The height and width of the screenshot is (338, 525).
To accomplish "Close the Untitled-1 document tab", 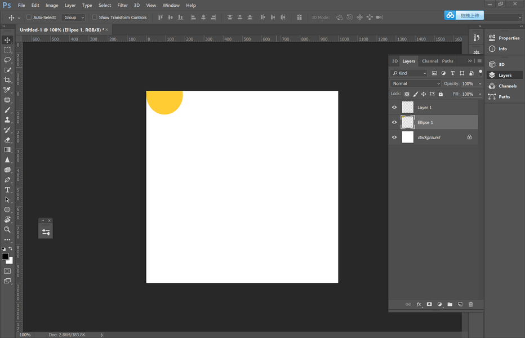I will click(107, 29).
